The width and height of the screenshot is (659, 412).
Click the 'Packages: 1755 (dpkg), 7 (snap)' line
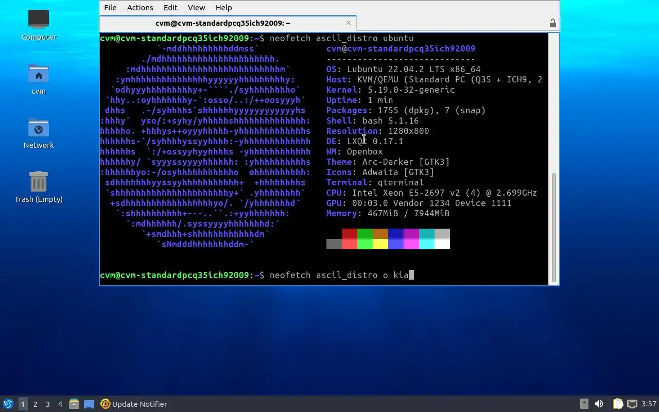[x=406, y=110]
